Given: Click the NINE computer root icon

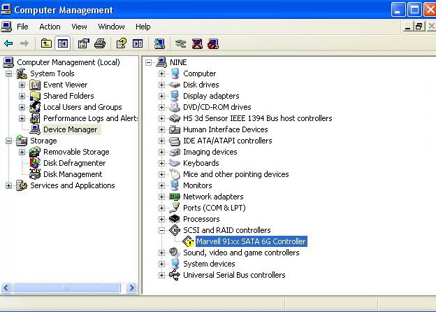Looking at the screenshot, I should pos(161,62).
